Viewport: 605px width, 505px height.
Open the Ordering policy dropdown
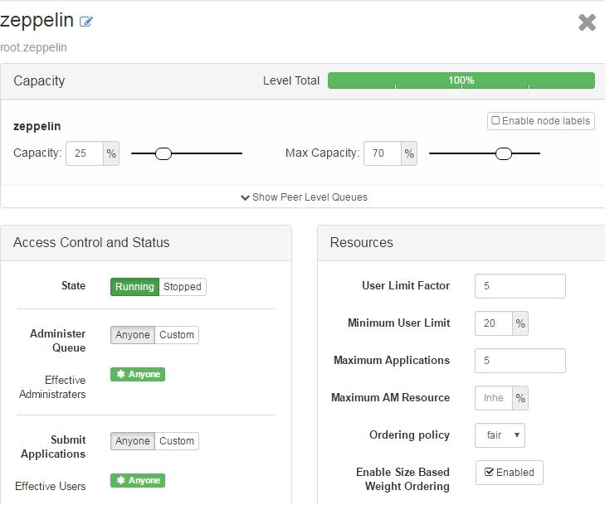coord(500,435)
